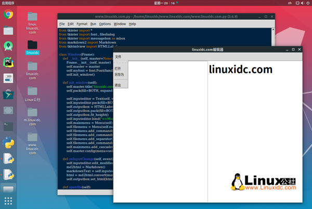Open the power system menu
Viewport: 312px width, 209px height.
point(308,3)
